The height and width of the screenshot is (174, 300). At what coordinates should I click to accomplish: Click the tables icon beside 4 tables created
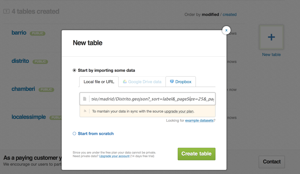click(6, 11)
